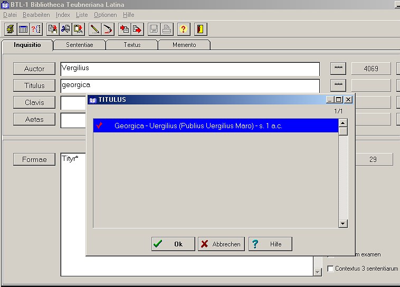Click the export document arrow icon
This screenshot has width=400, height=287.
[x=138, y=29]
